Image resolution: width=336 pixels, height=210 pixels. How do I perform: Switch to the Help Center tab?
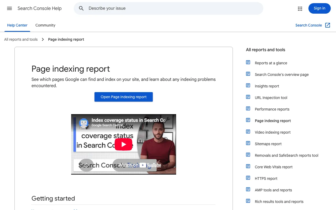pyautogui.click(x=17, y=25)
